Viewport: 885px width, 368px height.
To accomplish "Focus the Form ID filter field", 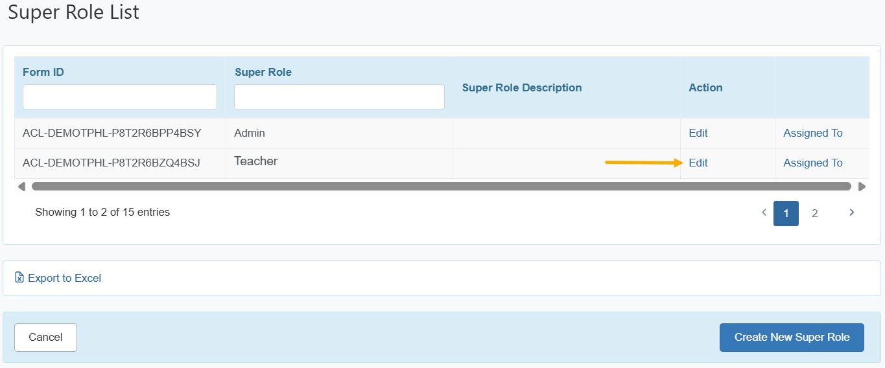I will coord(120,97).
